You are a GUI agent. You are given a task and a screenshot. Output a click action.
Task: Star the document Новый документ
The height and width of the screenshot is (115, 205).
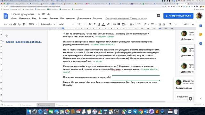39,14
